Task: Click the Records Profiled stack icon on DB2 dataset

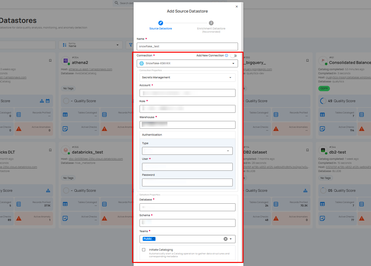Action: 276,204
